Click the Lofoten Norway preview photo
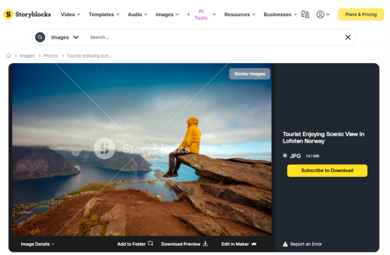Image resolution: width=390 pixels, height=255 pixels. (x=141, y=150)
